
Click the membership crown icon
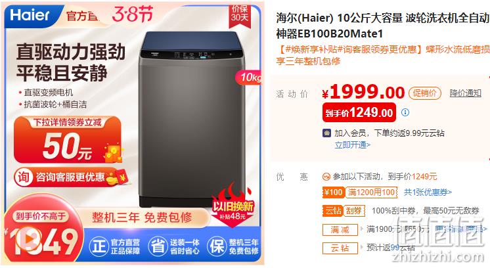click(326, 133)
